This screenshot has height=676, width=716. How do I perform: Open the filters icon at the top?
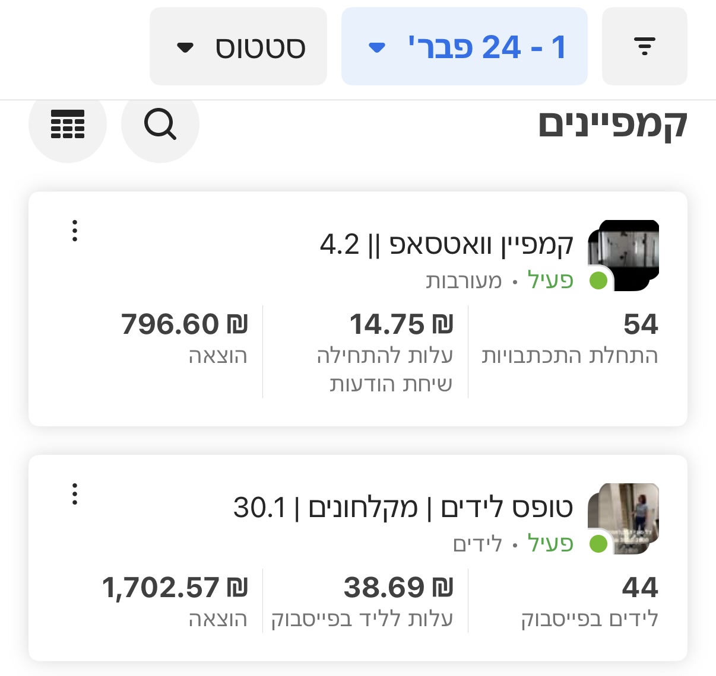pos(644,45)
